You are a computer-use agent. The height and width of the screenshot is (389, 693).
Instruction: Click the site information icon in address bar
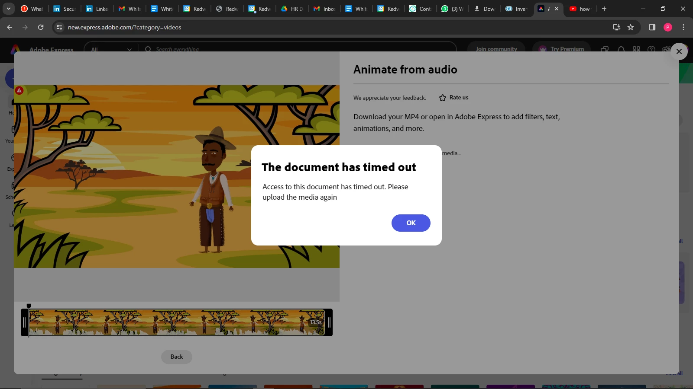pos(59,27)
